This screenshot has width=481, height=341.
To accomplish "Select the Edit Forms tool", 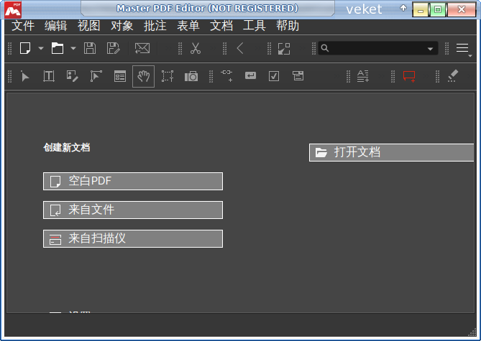I will [x=120, y=76].
